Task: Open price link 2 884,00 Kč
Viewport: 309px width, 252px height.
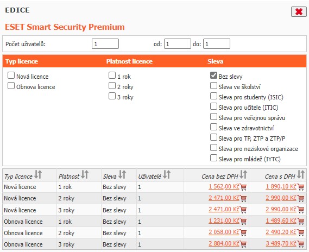Action: pos(224,243)
